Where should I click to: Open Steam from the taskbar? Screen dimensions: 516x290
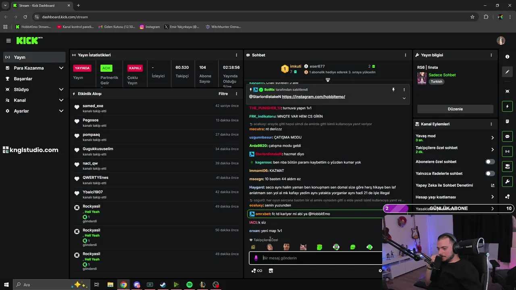point(163,285)
